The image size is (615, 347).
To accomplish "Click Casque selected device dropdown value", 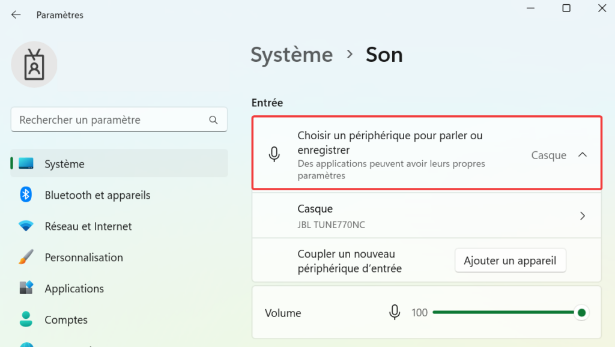I will tap(548, 155).
